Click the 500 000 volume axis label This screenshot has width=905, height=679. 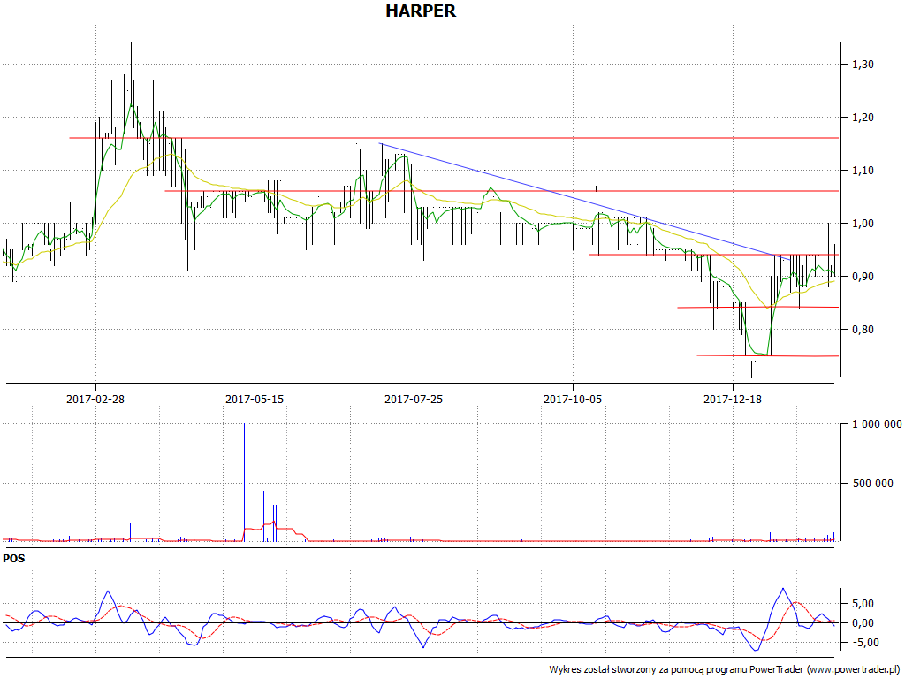[x=873, y=484]
